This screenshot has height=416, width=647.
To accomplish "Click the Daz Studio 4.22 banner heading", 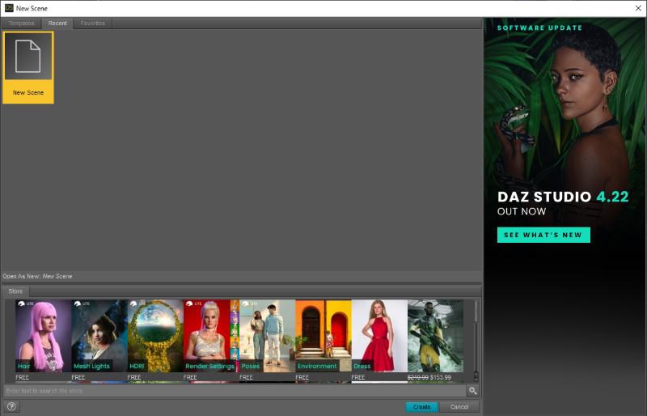I will point(563,197).
